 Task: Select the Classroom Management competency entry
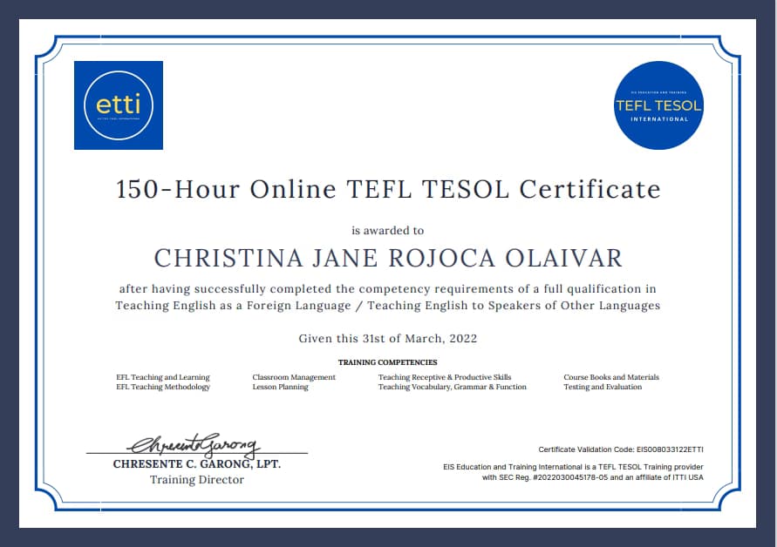coord(293,377)
